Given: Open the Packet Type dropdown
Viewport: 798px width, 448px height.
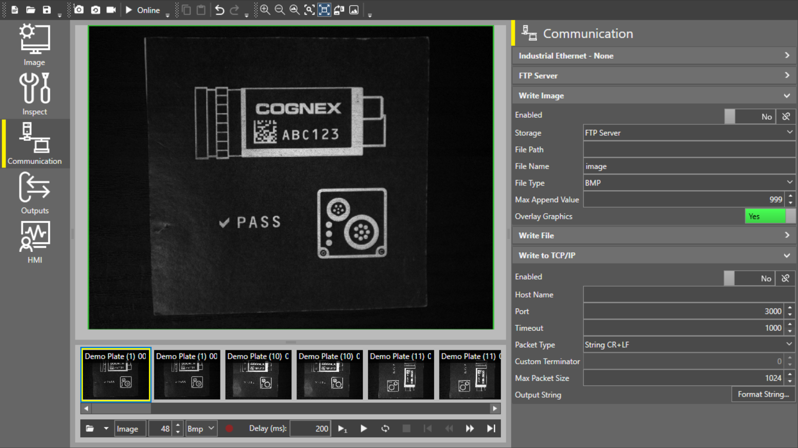Looking at the screenshot, I should click(x=689, y=345).
